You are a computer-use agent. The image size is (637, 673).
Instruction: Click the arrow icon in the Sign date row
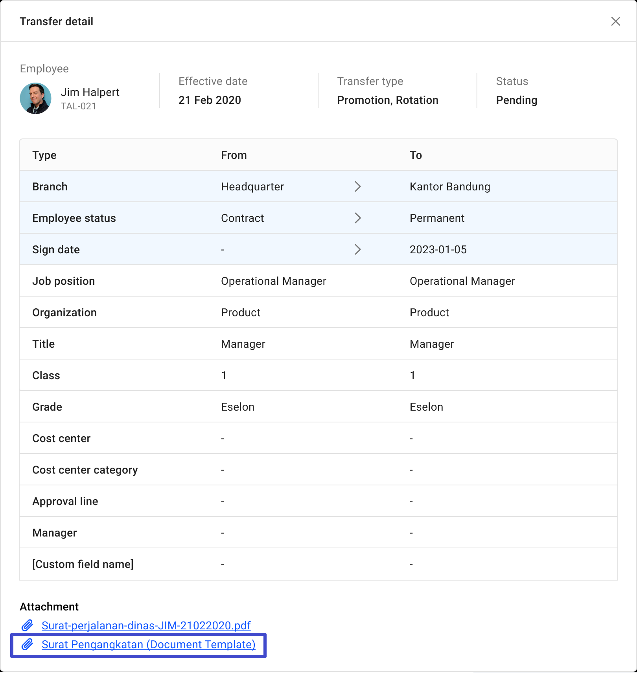[358, 249]
